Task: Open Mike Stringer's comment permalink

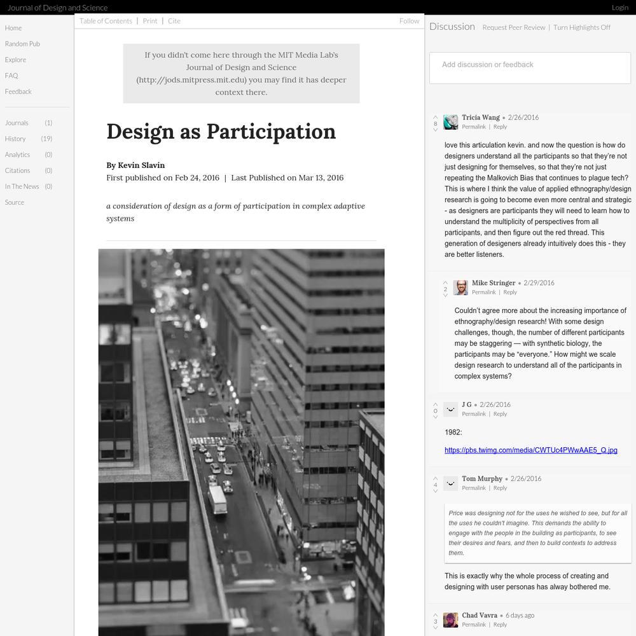Action: click(x=484, y=292)
